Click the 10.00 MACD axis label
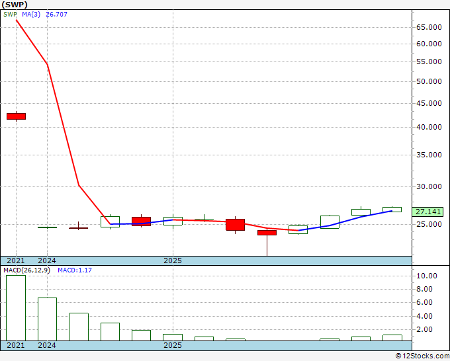450x361 pixels. pyautogui.click(x=427, y=276)
